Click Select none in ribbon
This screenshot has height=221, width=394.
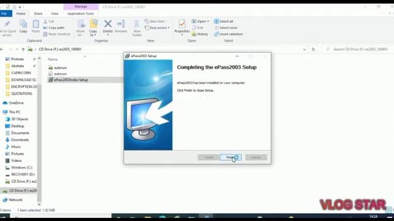(225, 28)
